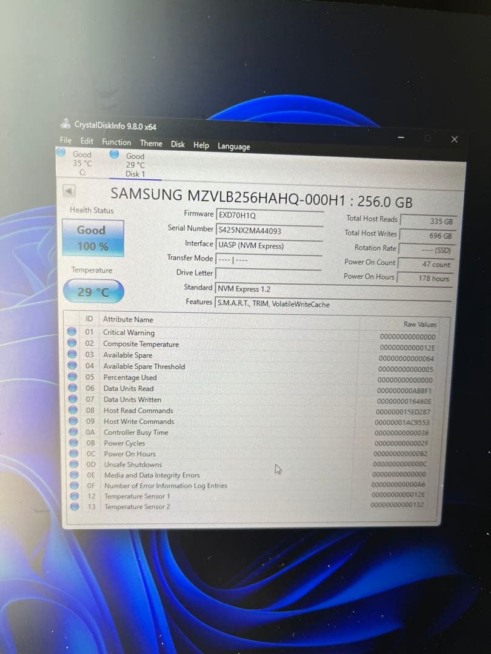The width and height of the screenshot is (491, 654).
Task: Select the Composite Temperature attribute name
Action: pyautogui.click(x=141, y=344)
